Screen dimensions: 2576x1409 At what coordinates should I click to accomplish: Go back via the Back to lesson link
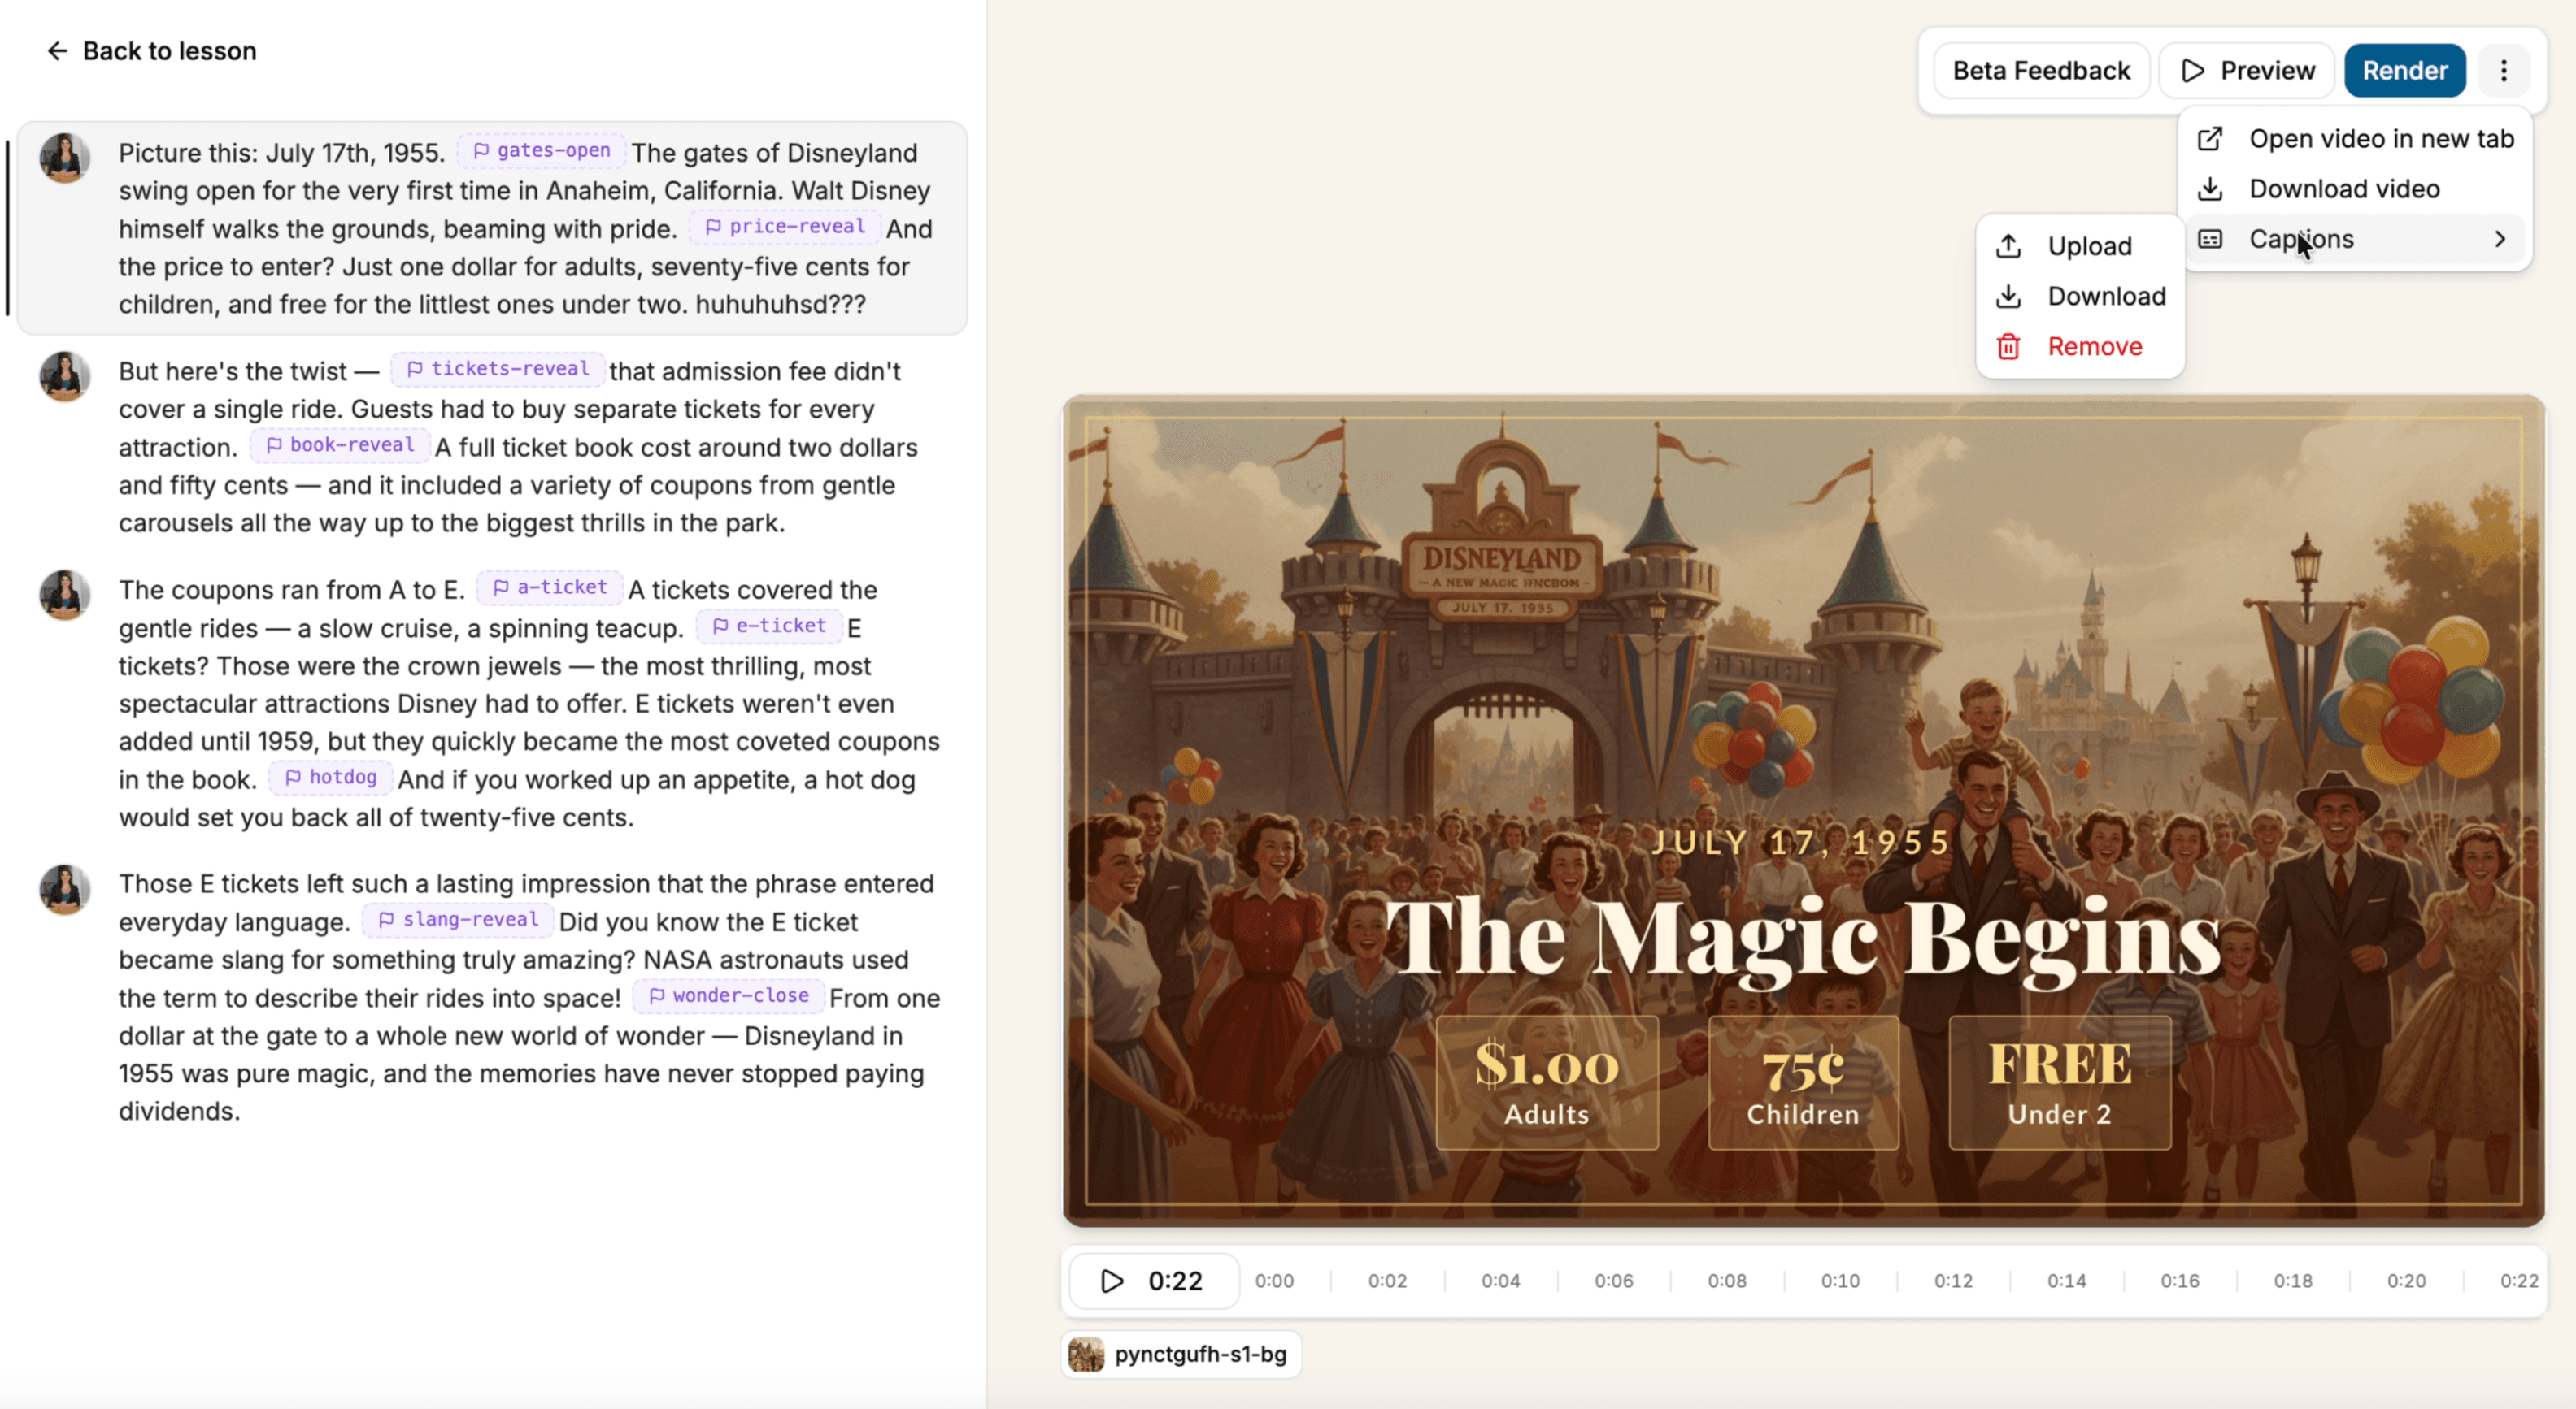151,51
